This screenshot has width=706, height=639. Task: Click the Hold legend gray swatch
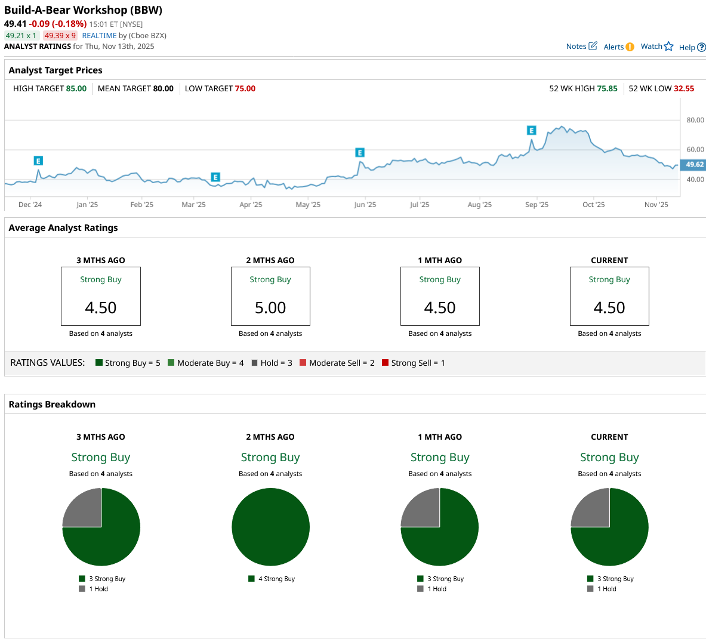click(x=255, y=363)
